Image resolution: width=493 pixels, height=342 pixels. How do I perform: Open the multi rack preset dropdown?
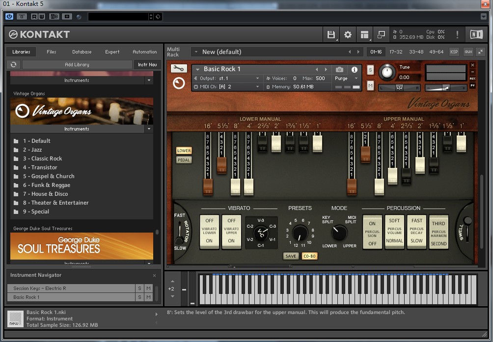(x=196, y=52)
